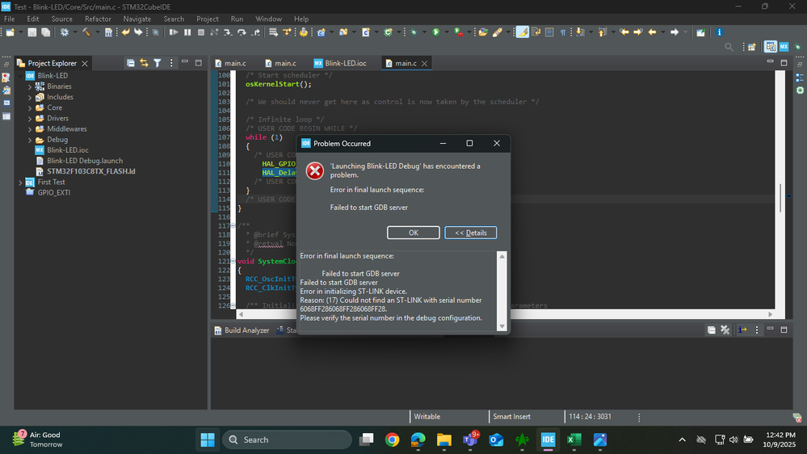This screenshot has height=454, width=807.
Task: Click the green Run button in toolbar
Action: (435, 32)
